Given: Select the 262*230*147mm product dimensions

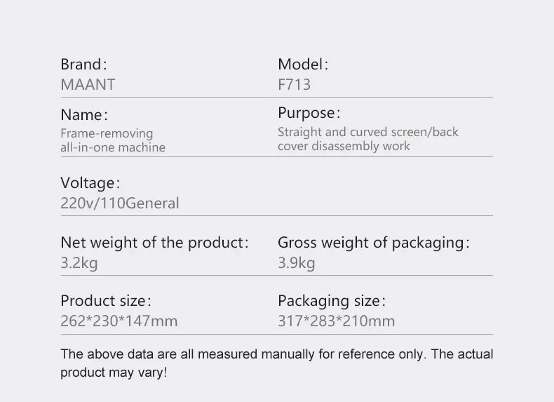Looking at the screenshot, I should pos(119,321).
